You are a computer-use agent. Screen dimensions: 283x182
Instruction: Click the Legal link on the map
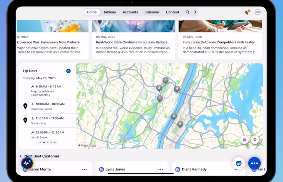(93, 146)
